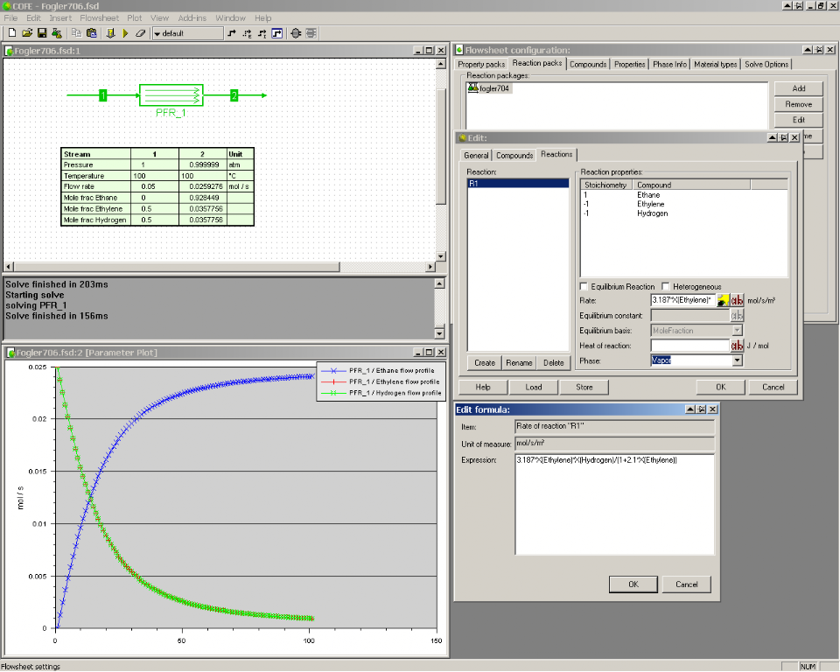The width and height of the screenshot is (840, 672).
Task: Click the Open file folder icon
Action: (x=27, y=33)
